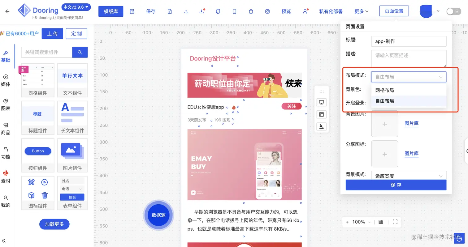This screenshot has height=247, width=468.
Task: Click the blue 保存 button in settings panel
Action: coord(396,185)
